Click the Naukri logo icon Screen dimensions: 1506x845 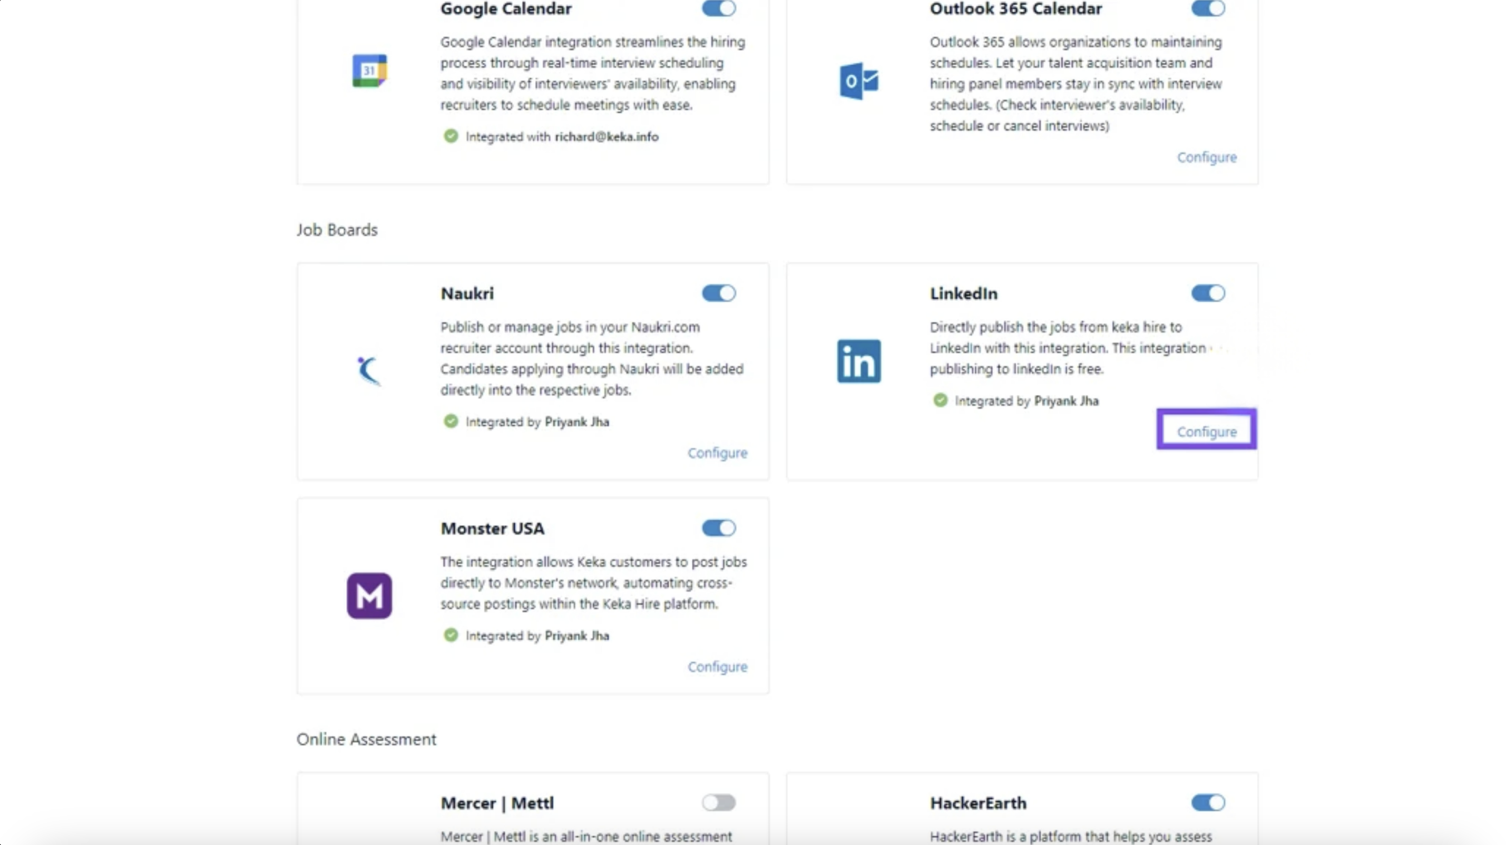[369, 371]
